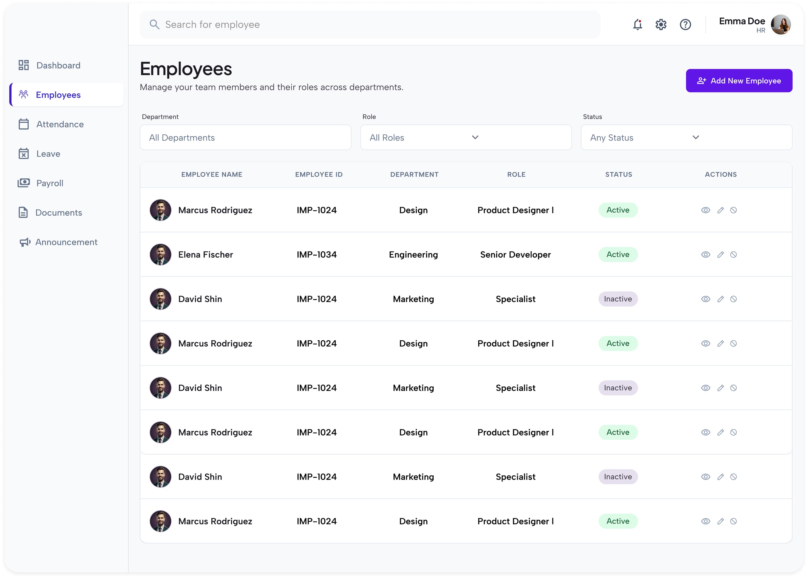Click eye icon in first David Shin row
808x578 pixels.
pos(705,299)
